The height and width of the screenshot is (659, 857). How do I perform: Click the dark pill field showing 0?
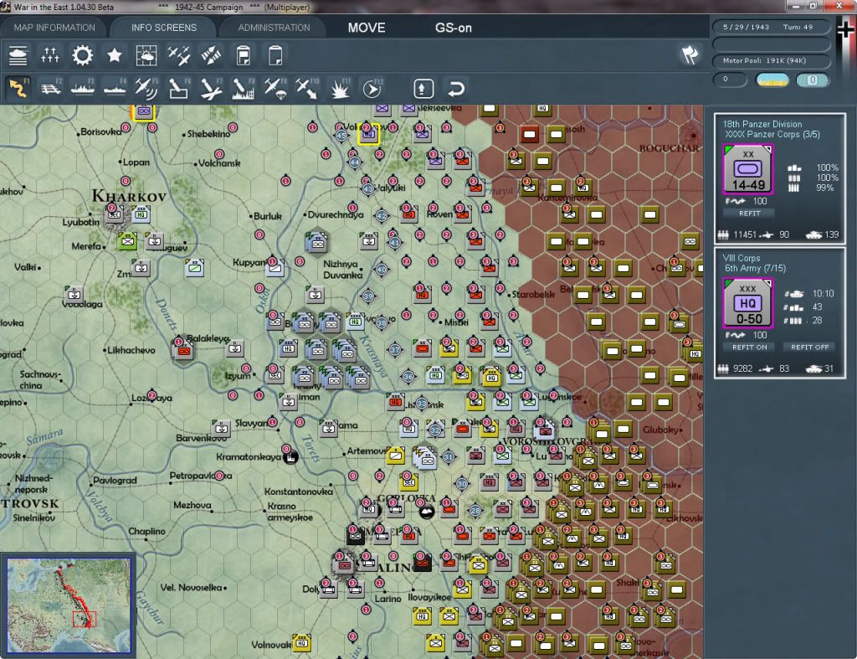730,80
